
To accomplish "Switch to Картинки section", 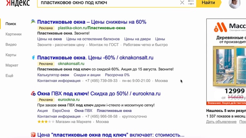I will [x=13, y=34].
